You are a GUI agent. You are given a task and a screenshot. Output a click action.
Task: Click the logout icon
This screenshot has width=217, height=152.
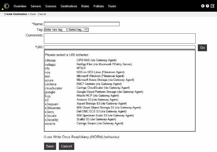212,6
